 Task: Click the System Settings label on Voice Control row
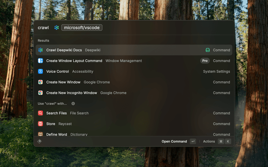coord(216,71)
